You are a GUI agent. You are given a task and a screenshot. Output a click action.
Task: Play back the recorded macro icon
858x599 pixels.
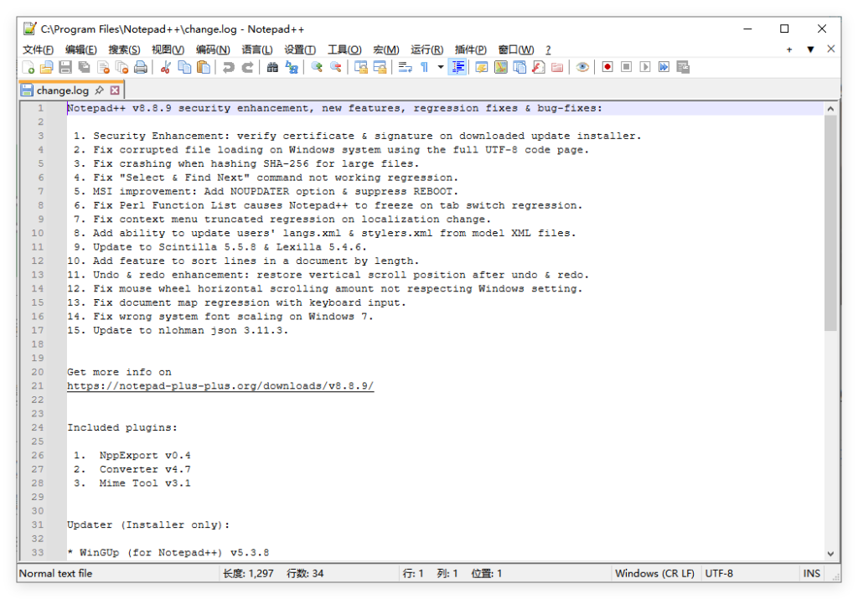click(x=645, y=67)
